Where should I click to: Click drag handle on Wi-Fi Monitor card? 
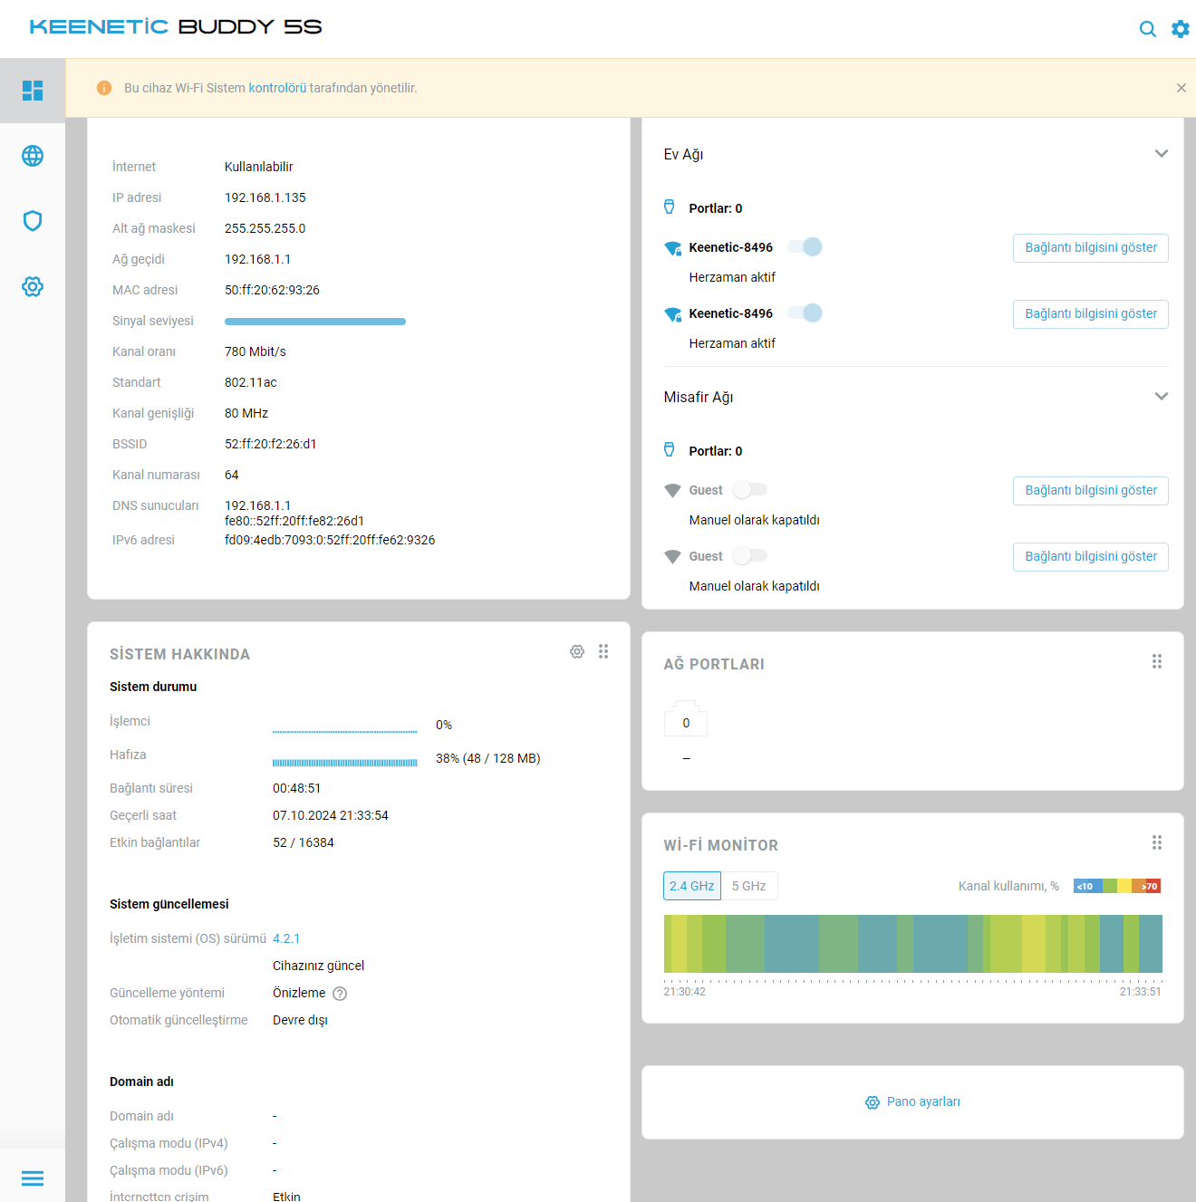1156,842
